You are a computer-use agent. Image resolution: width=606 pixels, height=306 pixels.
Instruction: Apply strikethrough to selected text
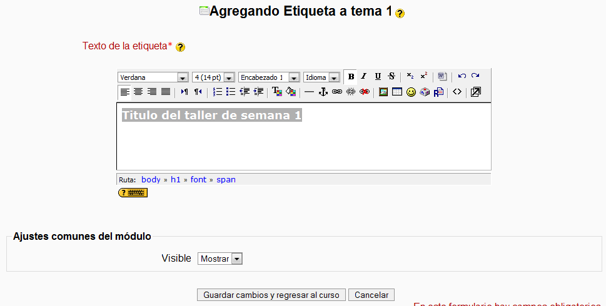391,77
